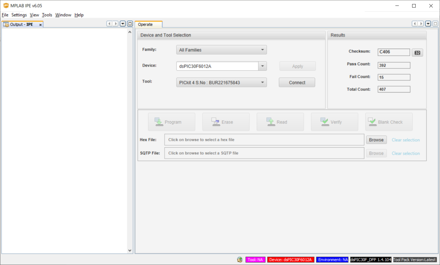This screenshot has width=440, height=265.
Task: Click Clear selection link for Hex File
Action: 406,140
